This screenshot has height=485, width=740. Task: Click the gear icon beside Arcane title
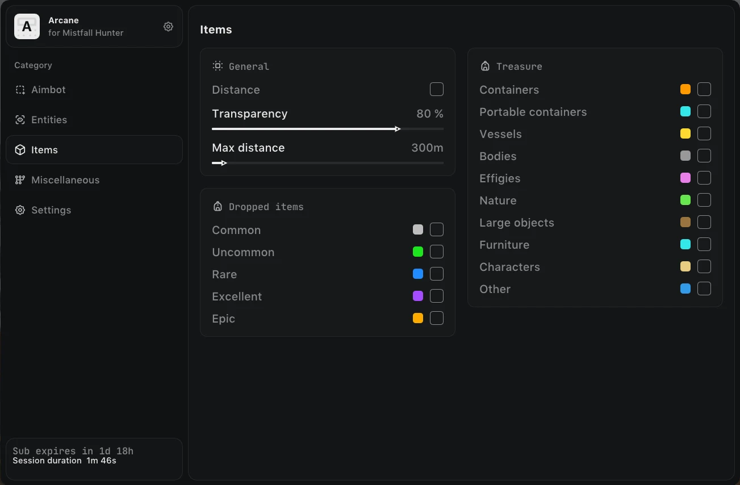coord(168,27)
